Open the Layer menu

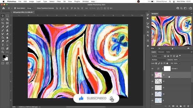[38, 1]
